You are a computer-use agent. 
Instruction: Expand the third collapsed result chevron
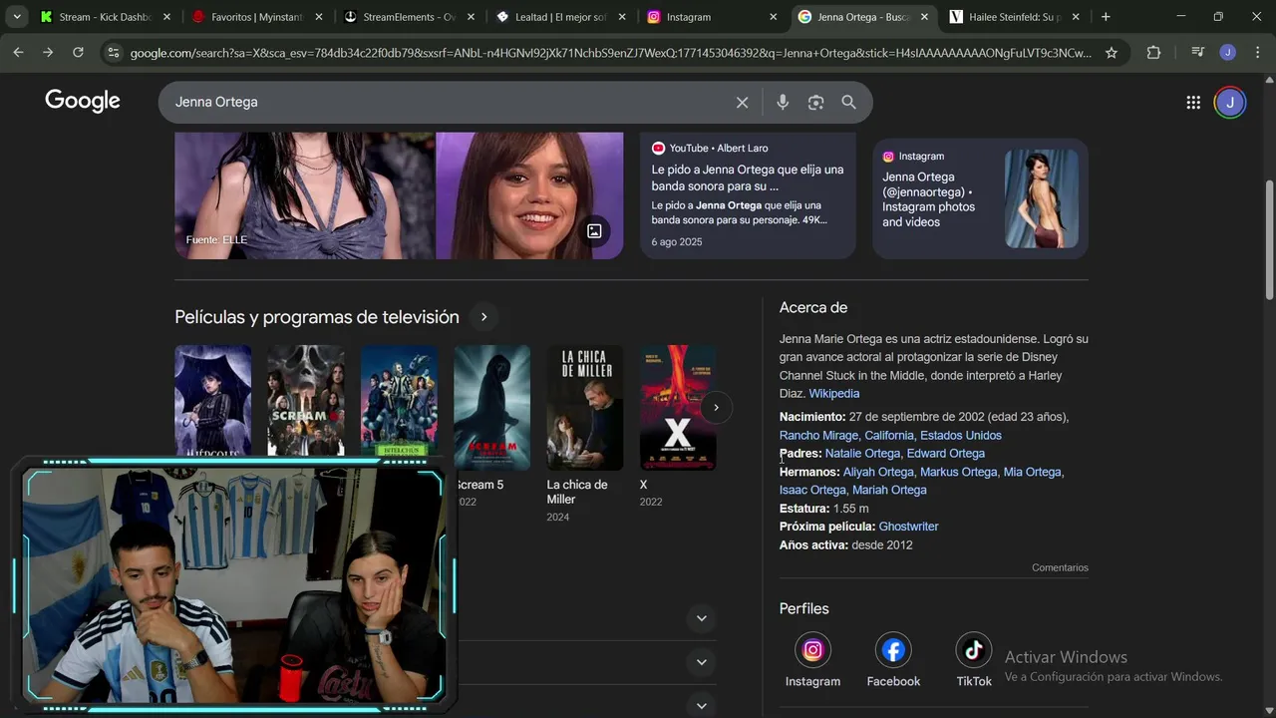tap(701, 705)
